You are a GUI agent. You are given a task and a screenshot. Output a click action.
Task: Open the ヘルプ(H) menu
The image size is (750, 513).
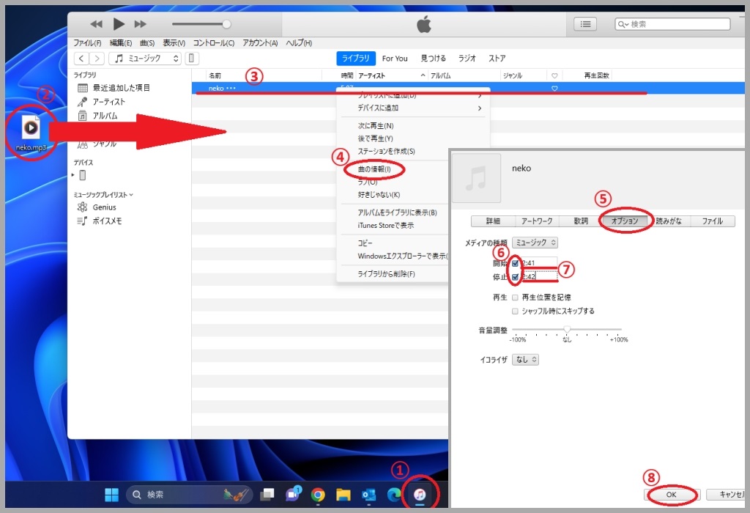299,43
